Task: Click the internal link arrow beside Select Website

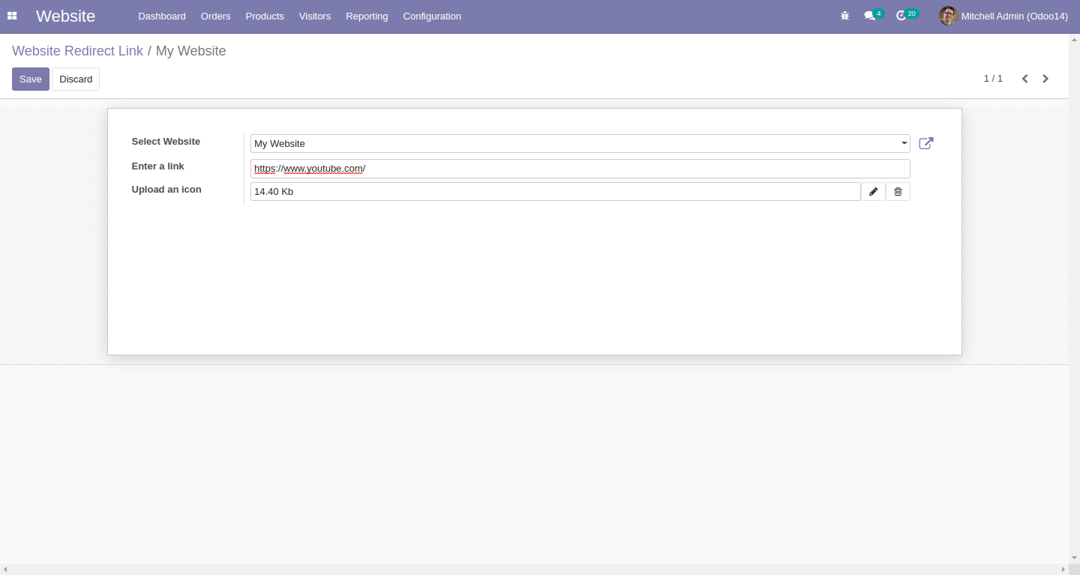Action: 925,143
